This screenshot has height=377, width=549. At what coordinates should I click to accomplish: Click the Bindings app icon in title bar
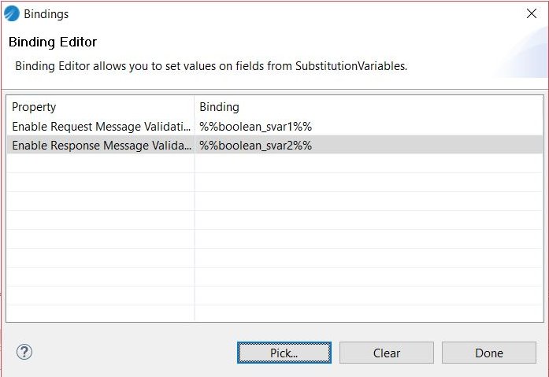12,13
